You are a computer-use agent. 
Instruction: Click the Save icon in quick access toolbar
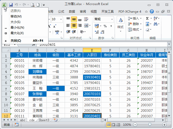point(11,5)
